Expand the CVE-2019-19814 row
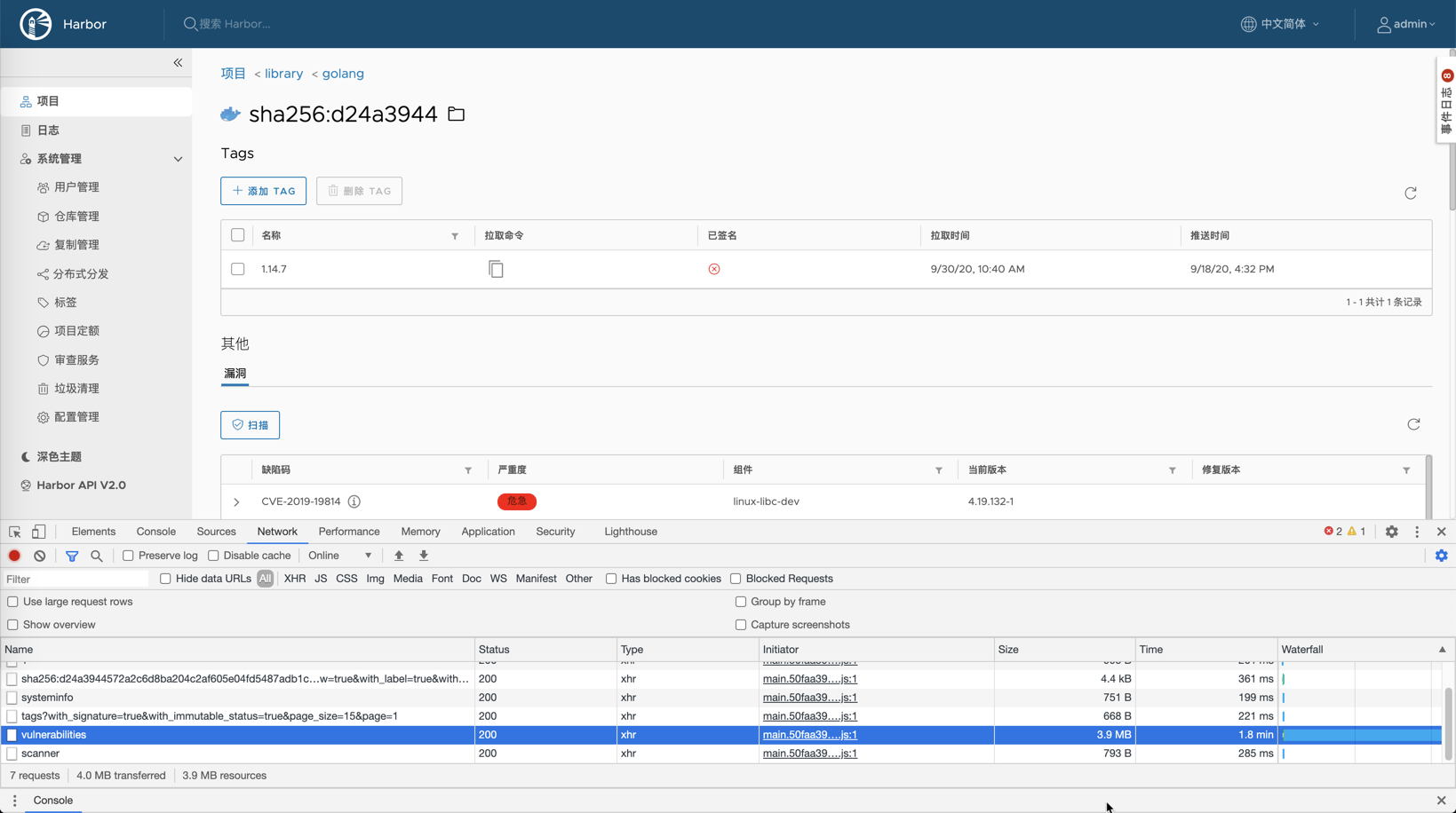 [236, 502]
